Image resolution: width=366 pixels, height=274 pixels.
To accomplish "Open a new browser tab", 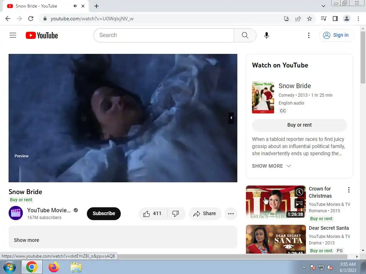I will point(97,6).
